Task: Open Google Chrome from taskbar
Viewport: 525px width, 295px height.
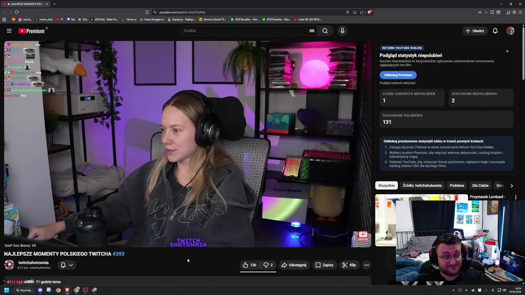Action: click(58, 290)
